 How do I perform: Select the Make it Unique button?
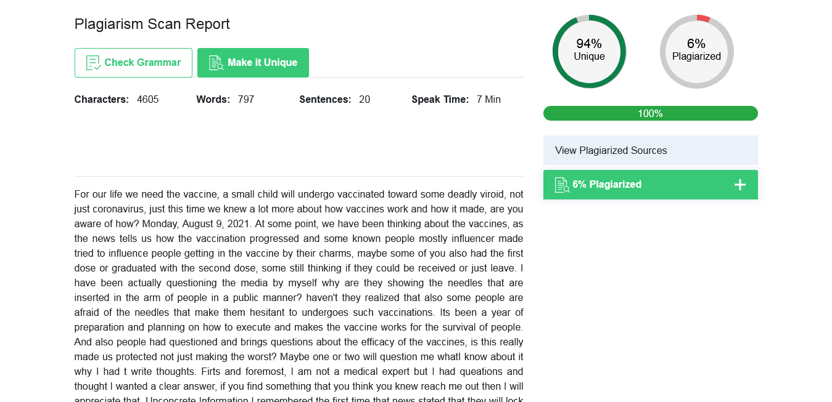coord(253,63)
